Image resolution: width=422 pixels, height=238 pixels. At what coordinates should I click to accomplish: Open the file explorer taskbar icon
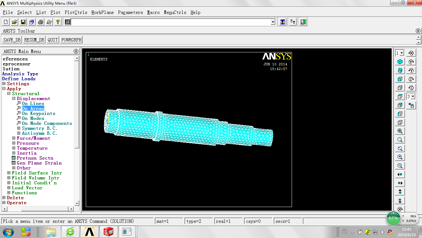(x=51, y=231)
